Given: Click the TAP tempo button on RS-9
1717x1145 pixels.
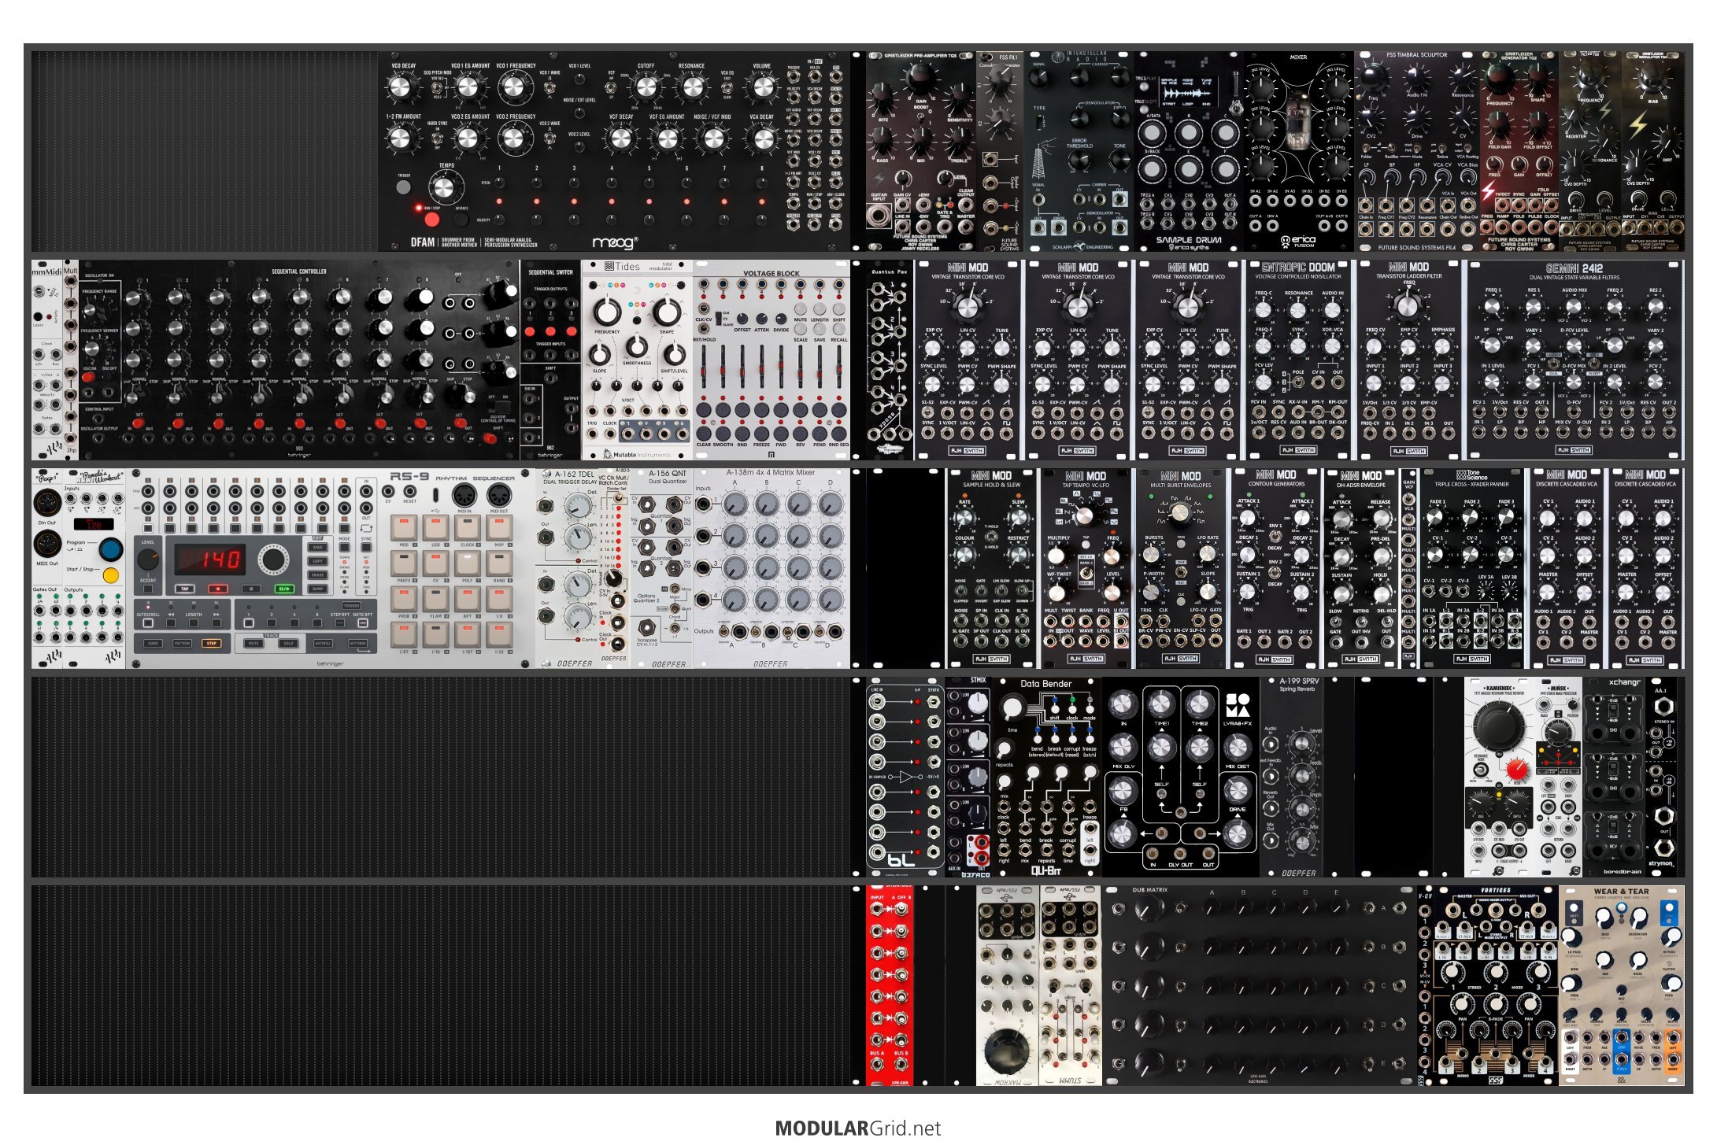Looking at the screenshot, I should 185,589.
